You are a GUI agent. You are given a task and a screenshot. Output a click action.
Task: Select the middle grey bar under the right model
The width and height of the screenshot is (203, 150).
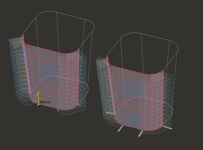[141, 133]
